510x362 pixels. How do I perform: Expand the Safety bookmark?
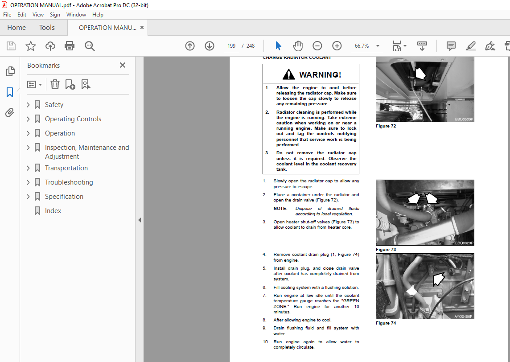pyautogui.click(x=28, y=105)
